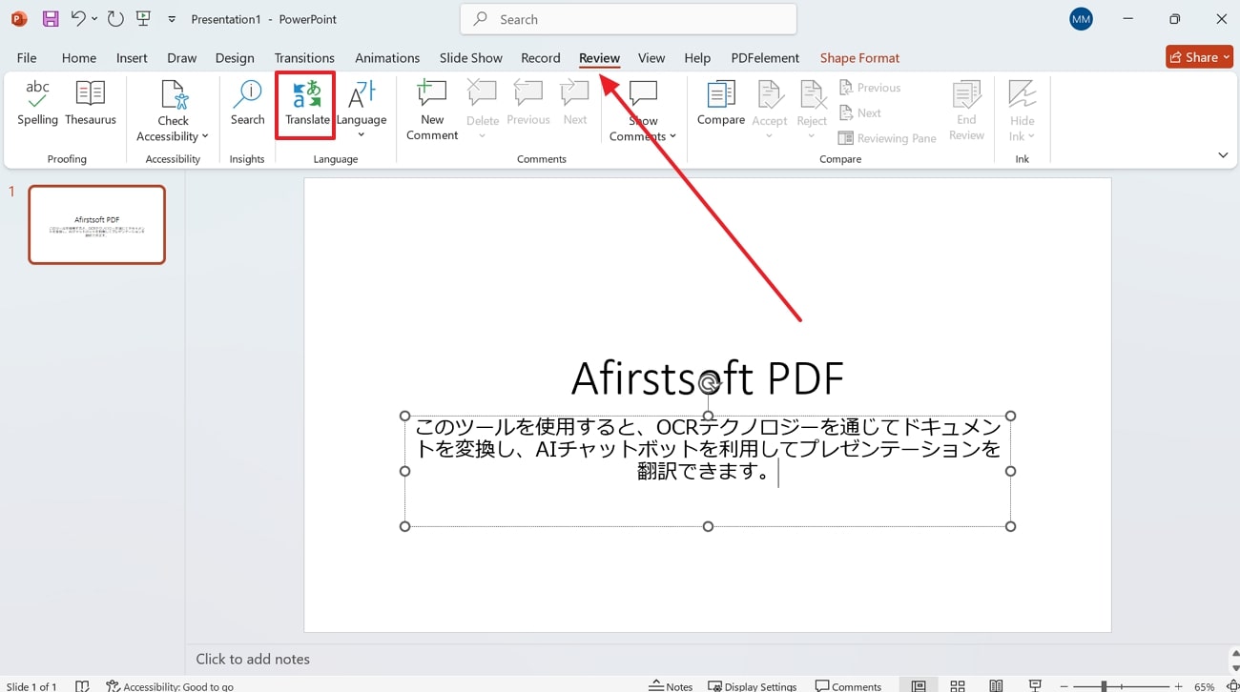Switch to the Animations tab
This screenshot has height=692, width=1240.
(387, 58)
